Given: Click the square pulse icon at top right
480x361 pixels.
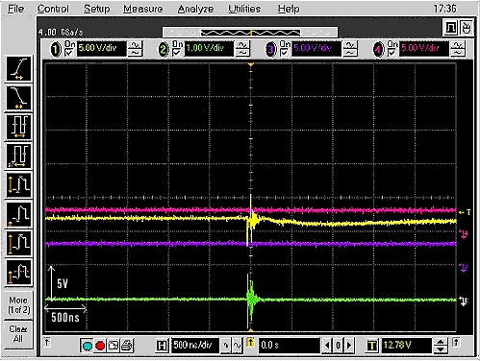Looking at the screenshot, I should click(x=451, y=28).
